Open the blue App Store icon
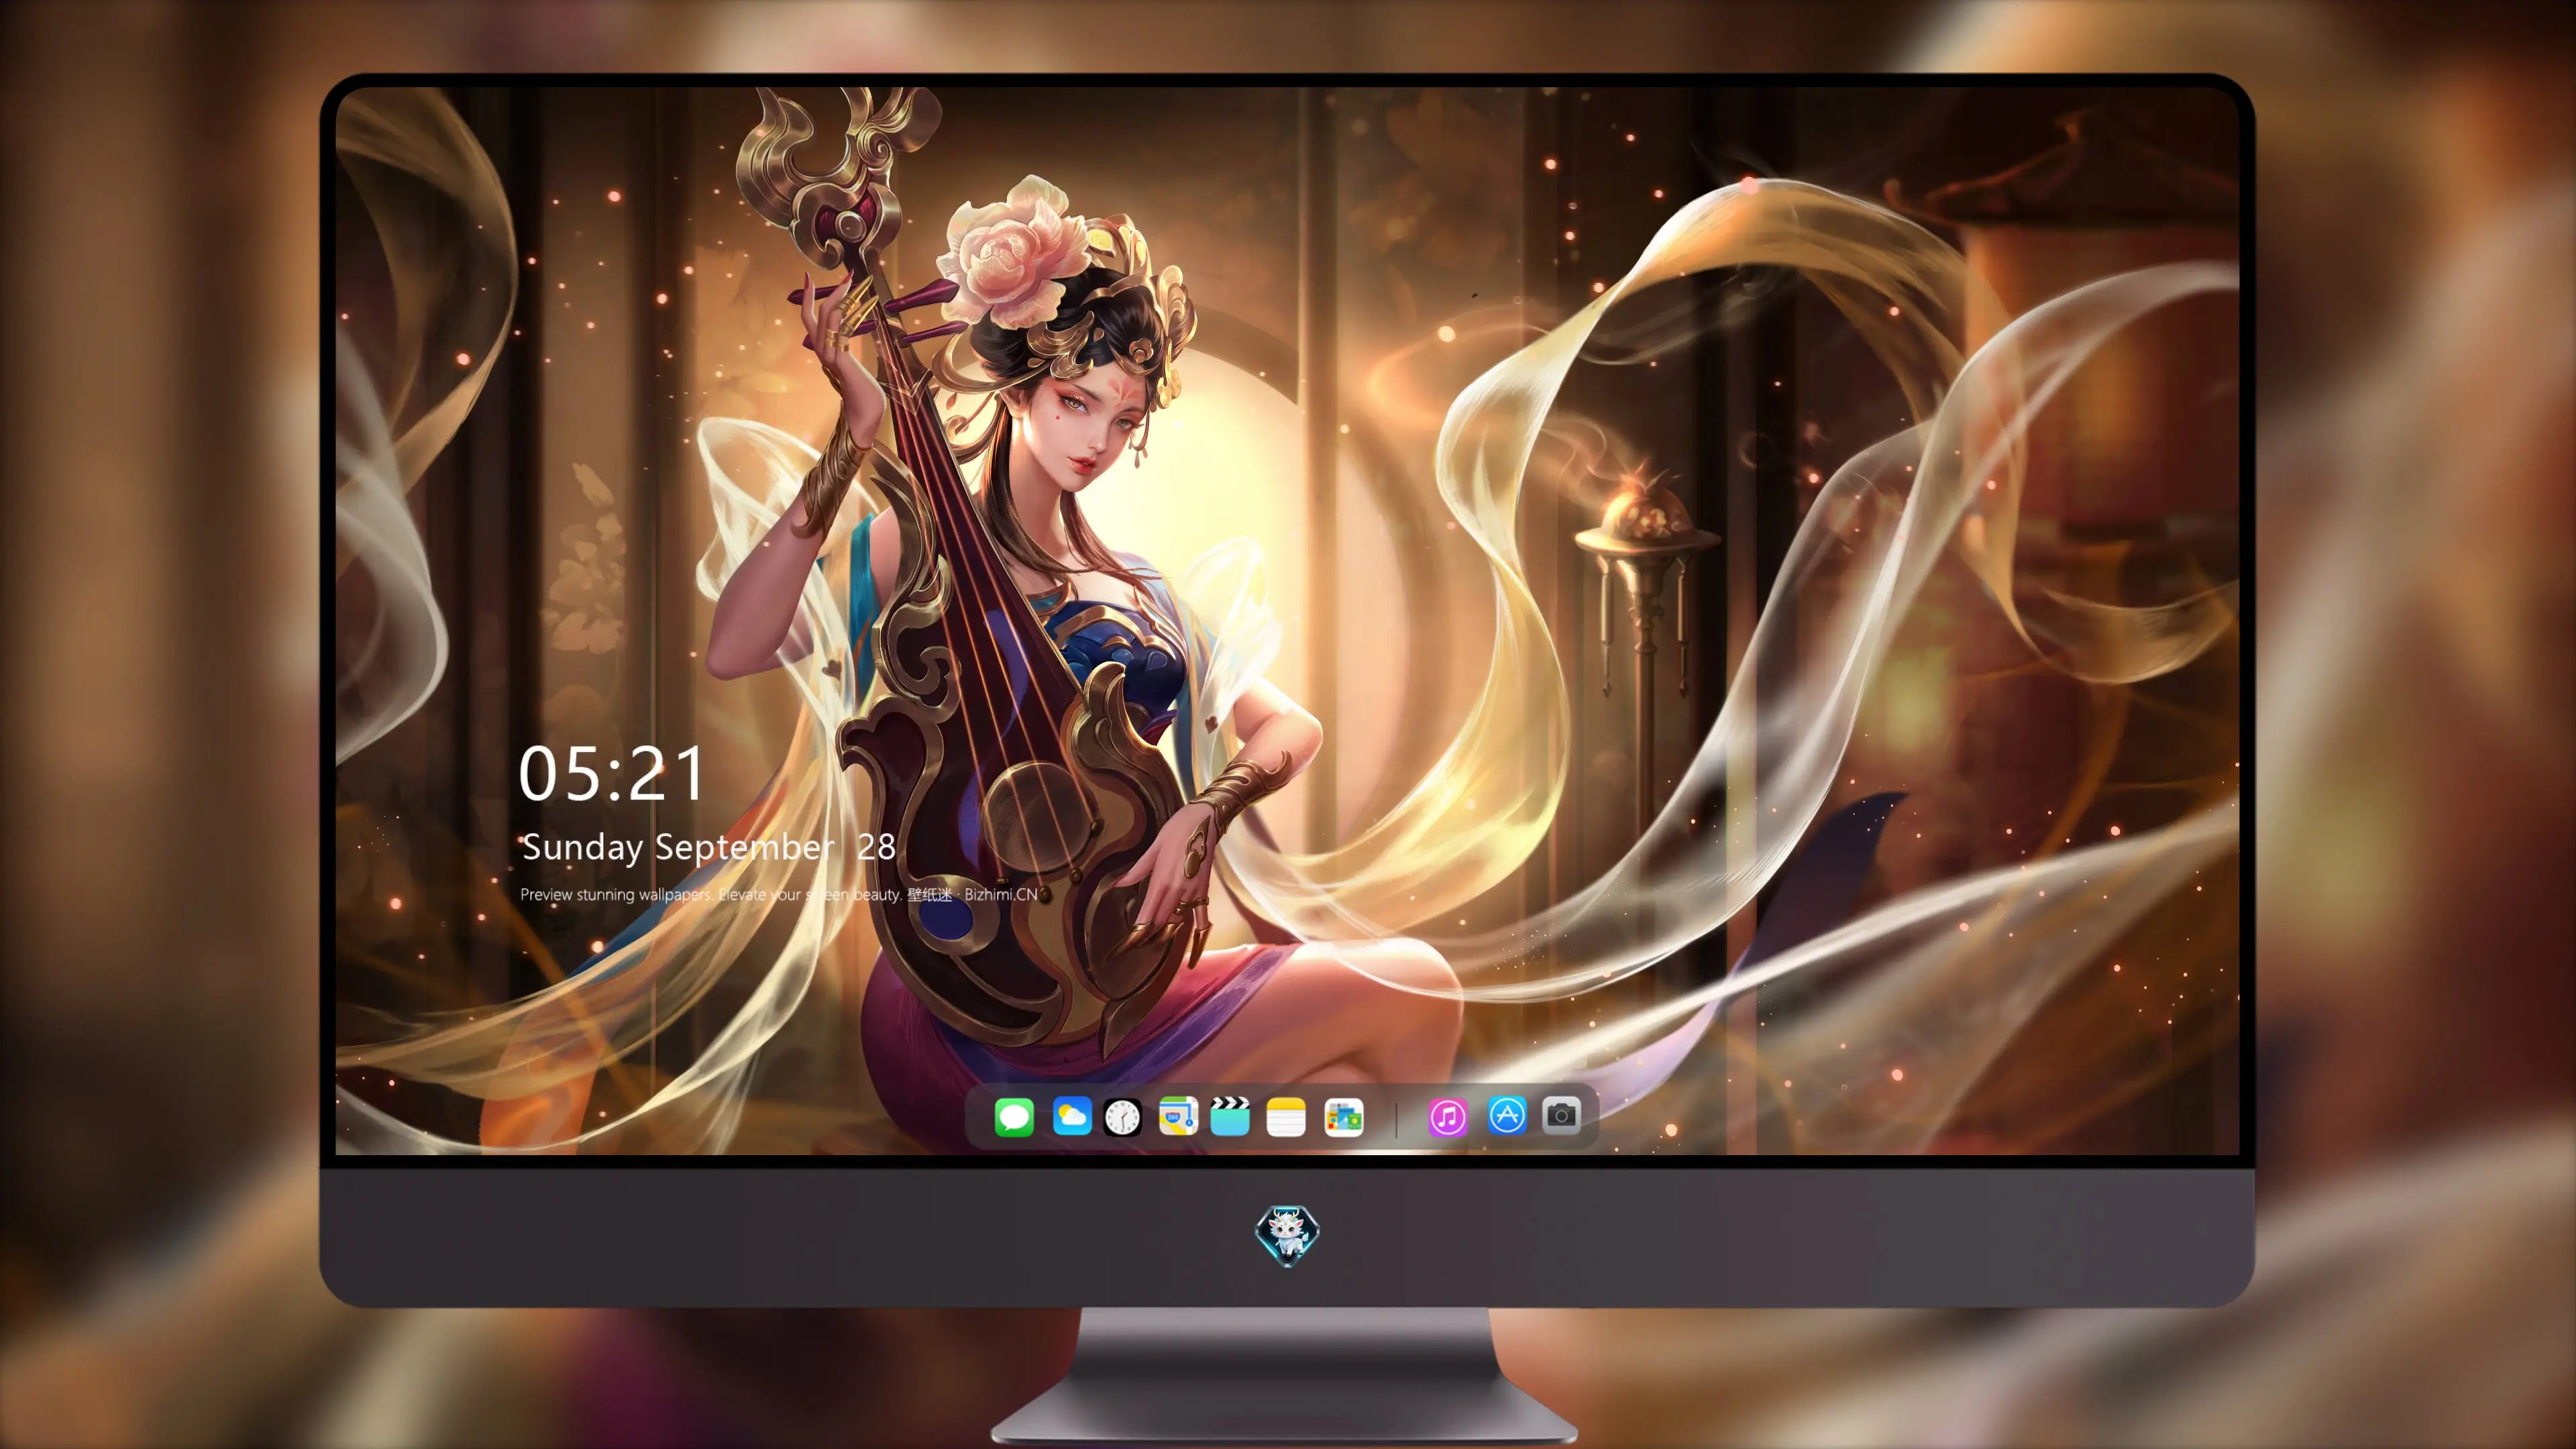This screenshot has width=2576, height=1449. (1507, 1115)
